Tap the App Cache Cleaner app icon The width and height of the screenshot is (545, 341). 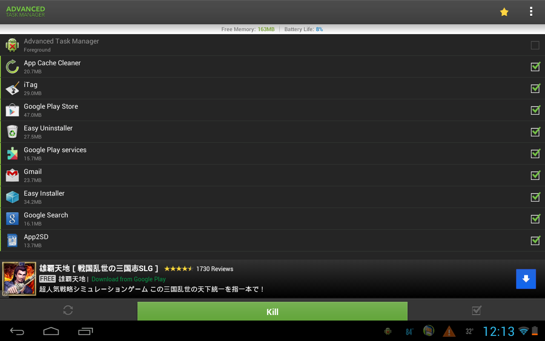click(12, 66)
